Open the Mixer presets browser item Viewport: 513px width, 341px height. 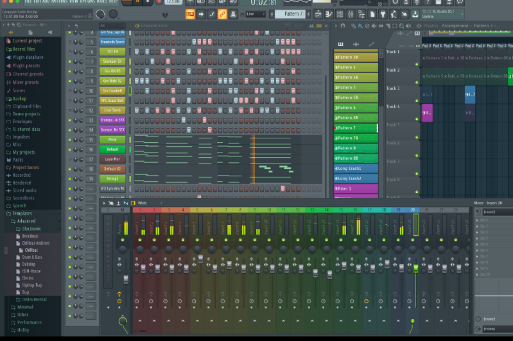coord(26,82)
